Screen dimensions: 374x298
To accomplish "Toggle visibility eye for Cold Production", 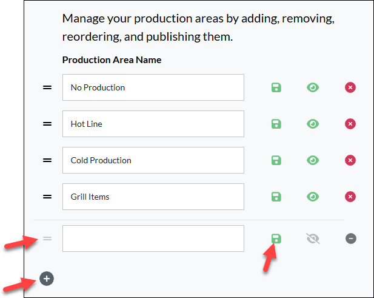I will [313, 160].
